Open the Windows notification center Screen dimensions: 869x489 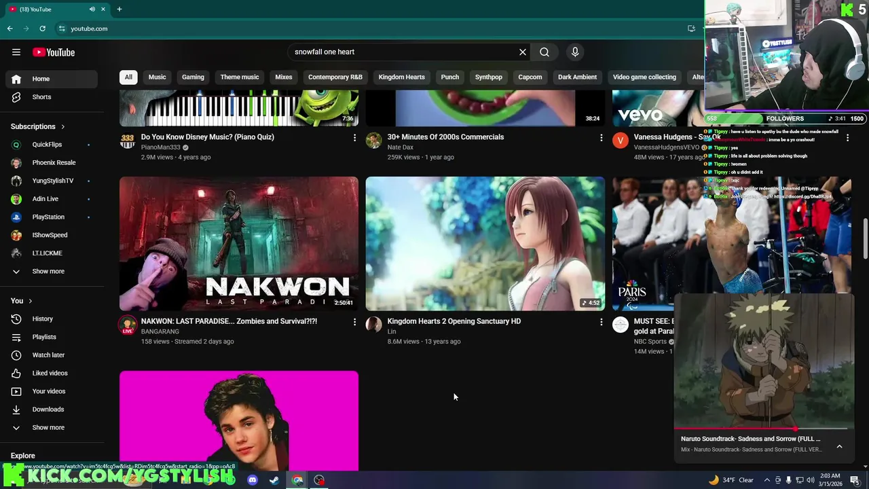[855, 480]
